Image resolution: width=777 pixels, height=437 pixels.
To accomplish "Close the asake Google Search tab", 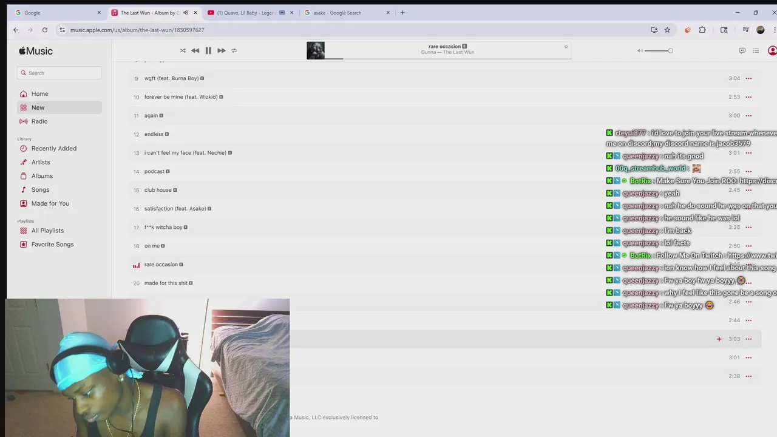I will (388, 13).
